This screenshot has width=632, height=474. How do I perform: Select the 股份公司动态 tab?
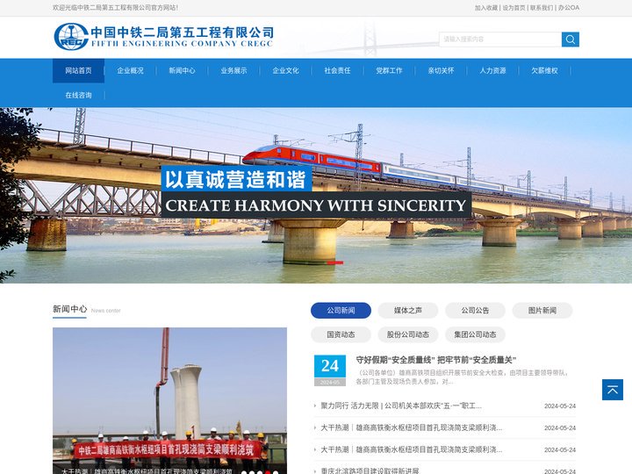click(x=408, y=334)
